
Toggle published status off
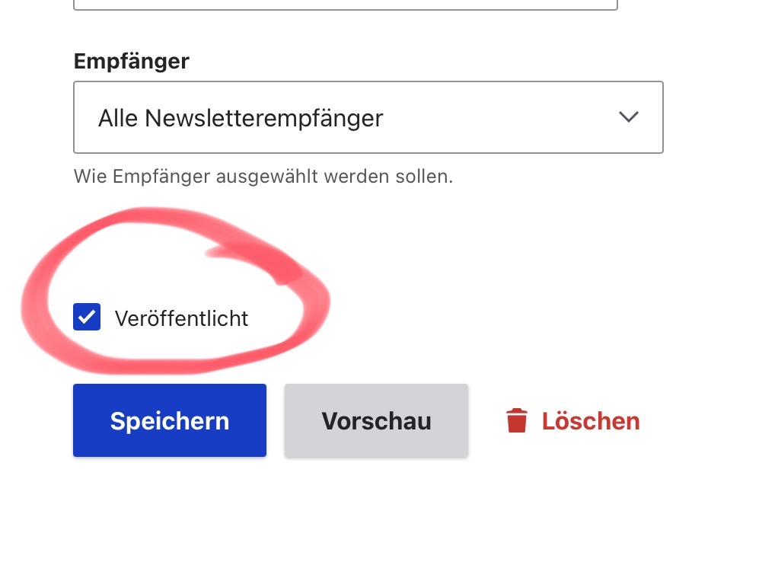[x=87, y=318]
